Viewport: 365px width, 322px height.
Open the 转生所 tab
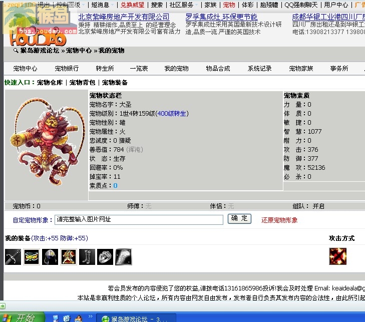[x=105, y=69]
